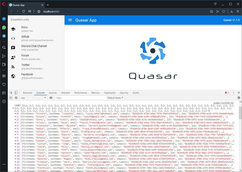This screenshot has height=172, width=242.
Task: Open the Discord Chat Channel link
Action: point(36,48)
